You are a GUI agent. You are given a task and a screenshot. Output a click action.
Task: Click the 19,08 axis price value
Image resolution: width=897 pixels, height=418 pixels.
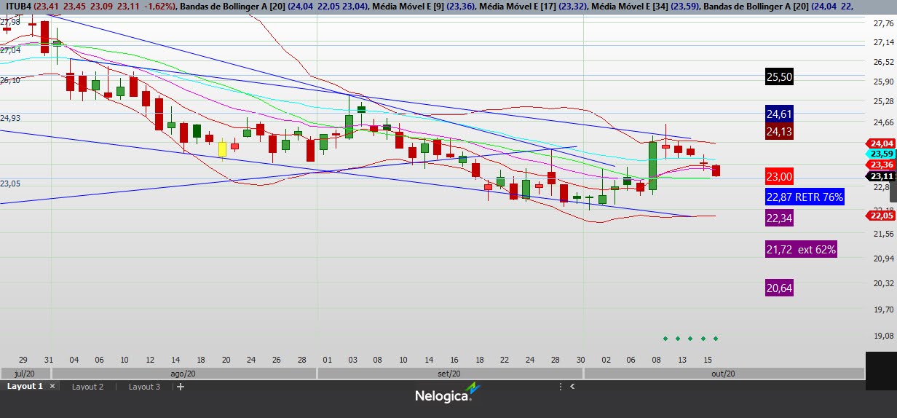(883, 336)
